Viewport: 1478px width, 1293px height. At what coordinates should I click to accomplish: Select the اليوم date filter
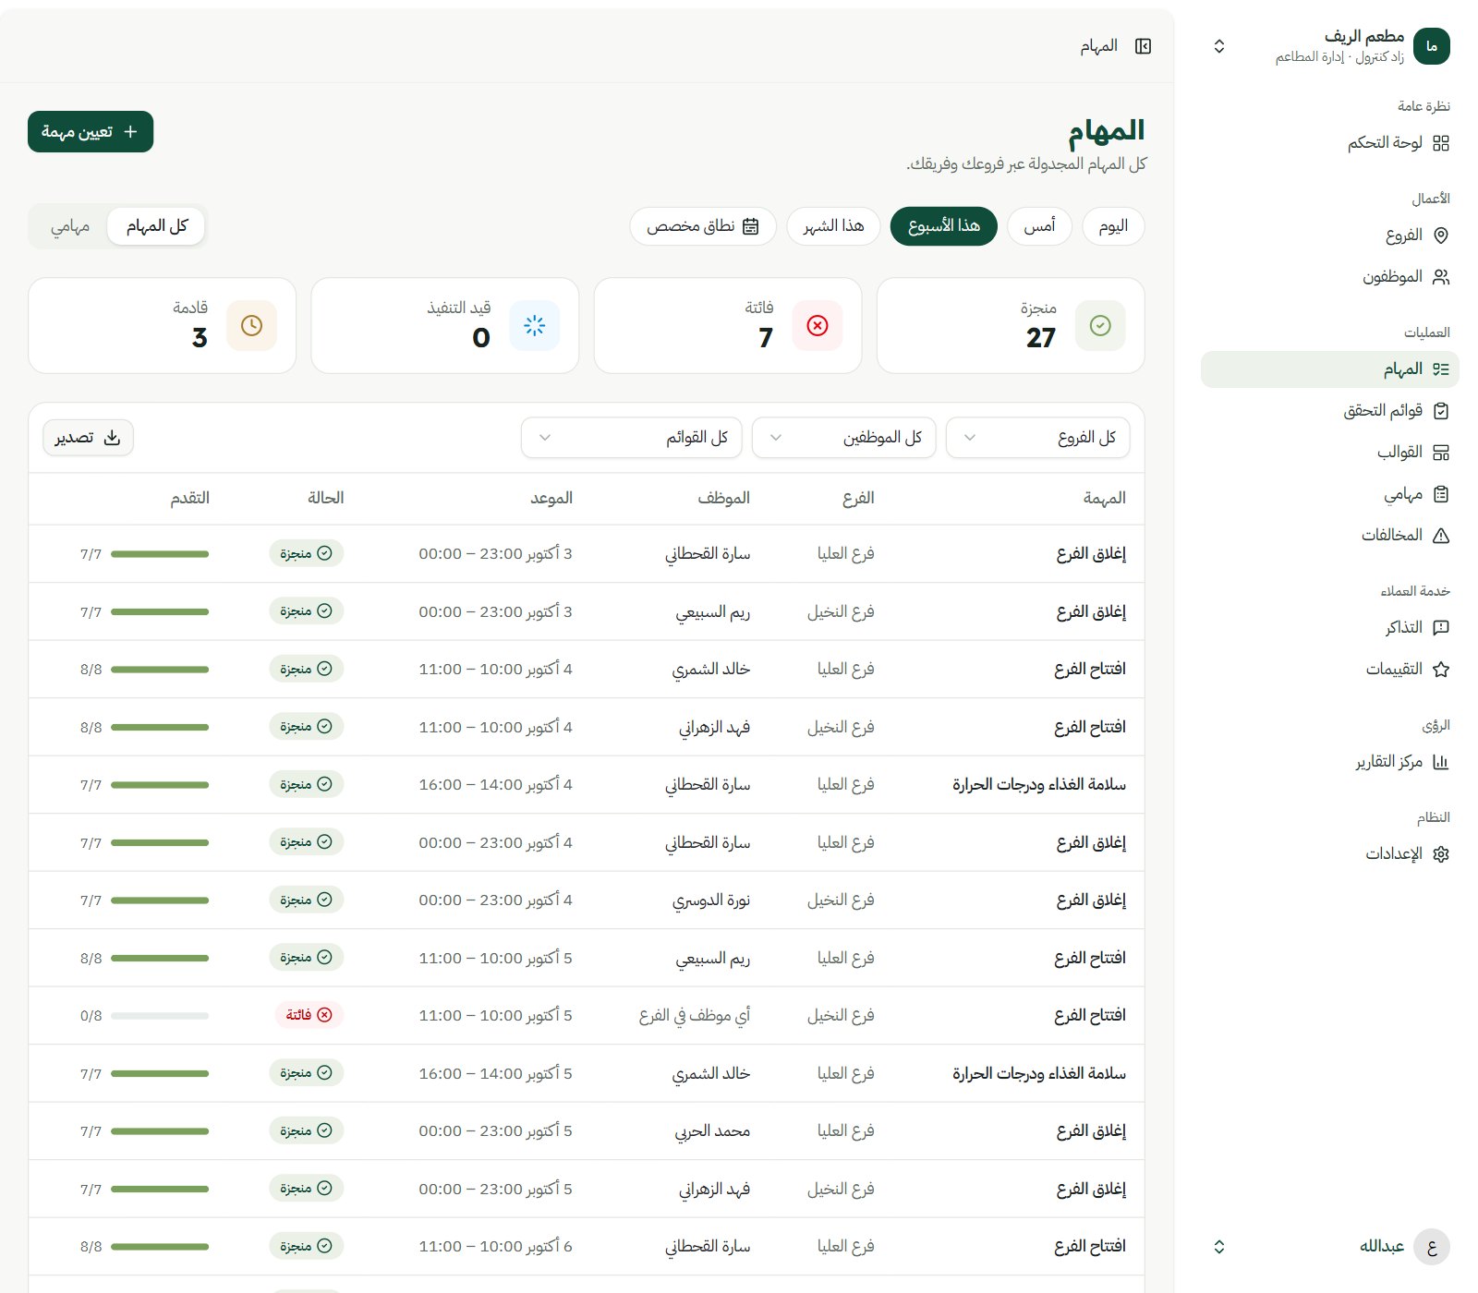[x=1113, y=226]
